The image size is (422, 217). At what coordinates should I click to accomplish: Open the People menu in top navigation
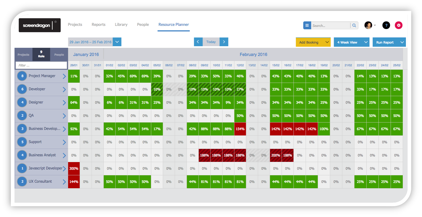143,25
